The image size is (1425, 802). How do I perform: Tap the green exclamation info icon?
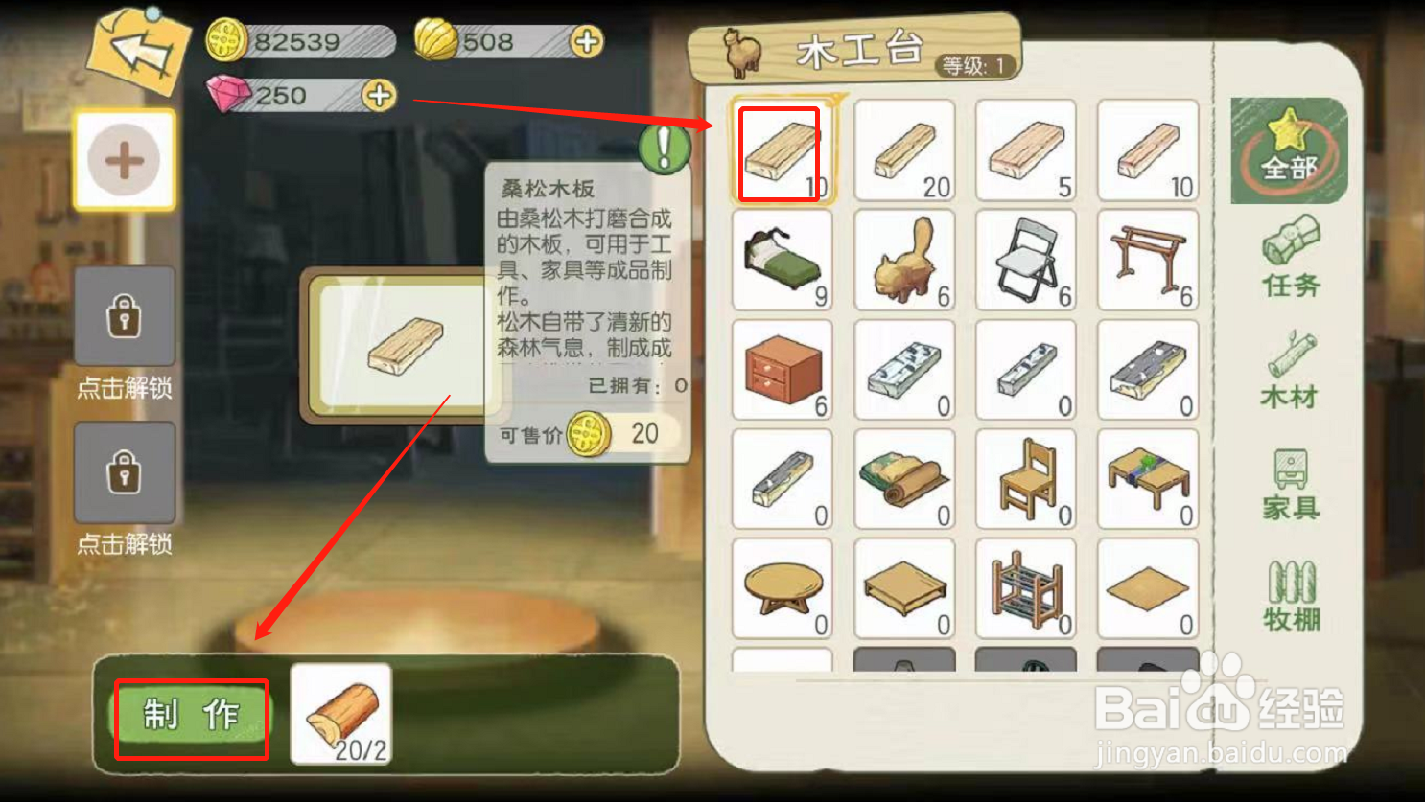coord(665,149)
